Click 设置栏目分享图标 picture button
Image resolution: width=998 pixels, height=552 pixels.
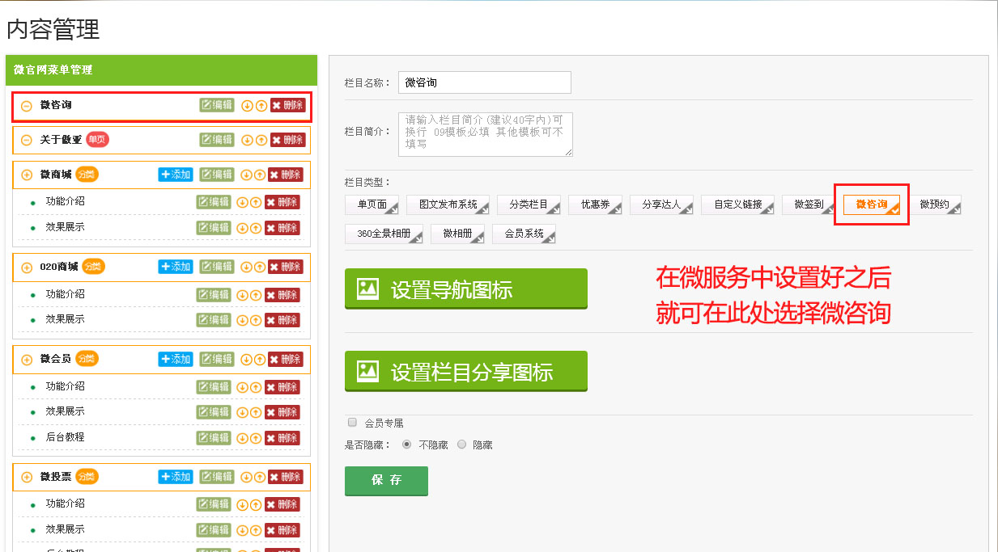[x=465, y=372]
